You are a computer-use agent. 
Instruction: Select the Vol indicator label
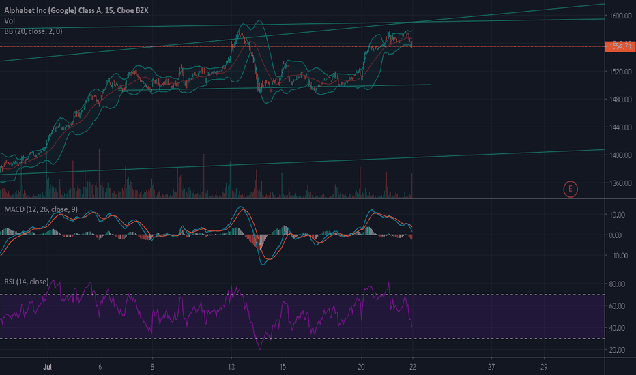click(x=10, y=20)
